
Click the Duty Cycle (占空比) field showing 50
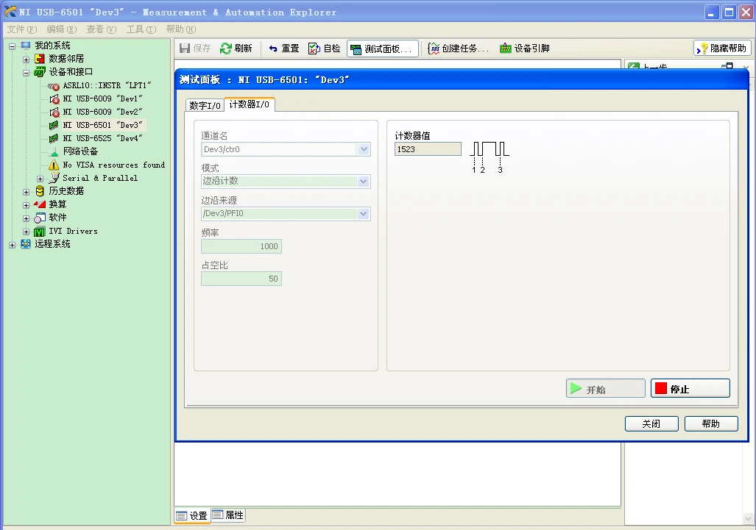[241, 279]
